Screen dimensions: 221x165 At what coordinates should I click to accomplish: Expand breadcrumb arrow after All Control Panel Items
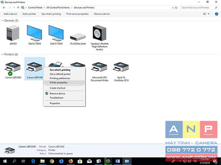coord(72,8)
